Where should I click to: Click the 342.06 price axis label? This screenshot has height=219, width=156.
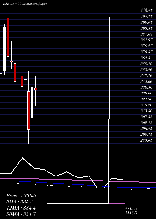146,81
